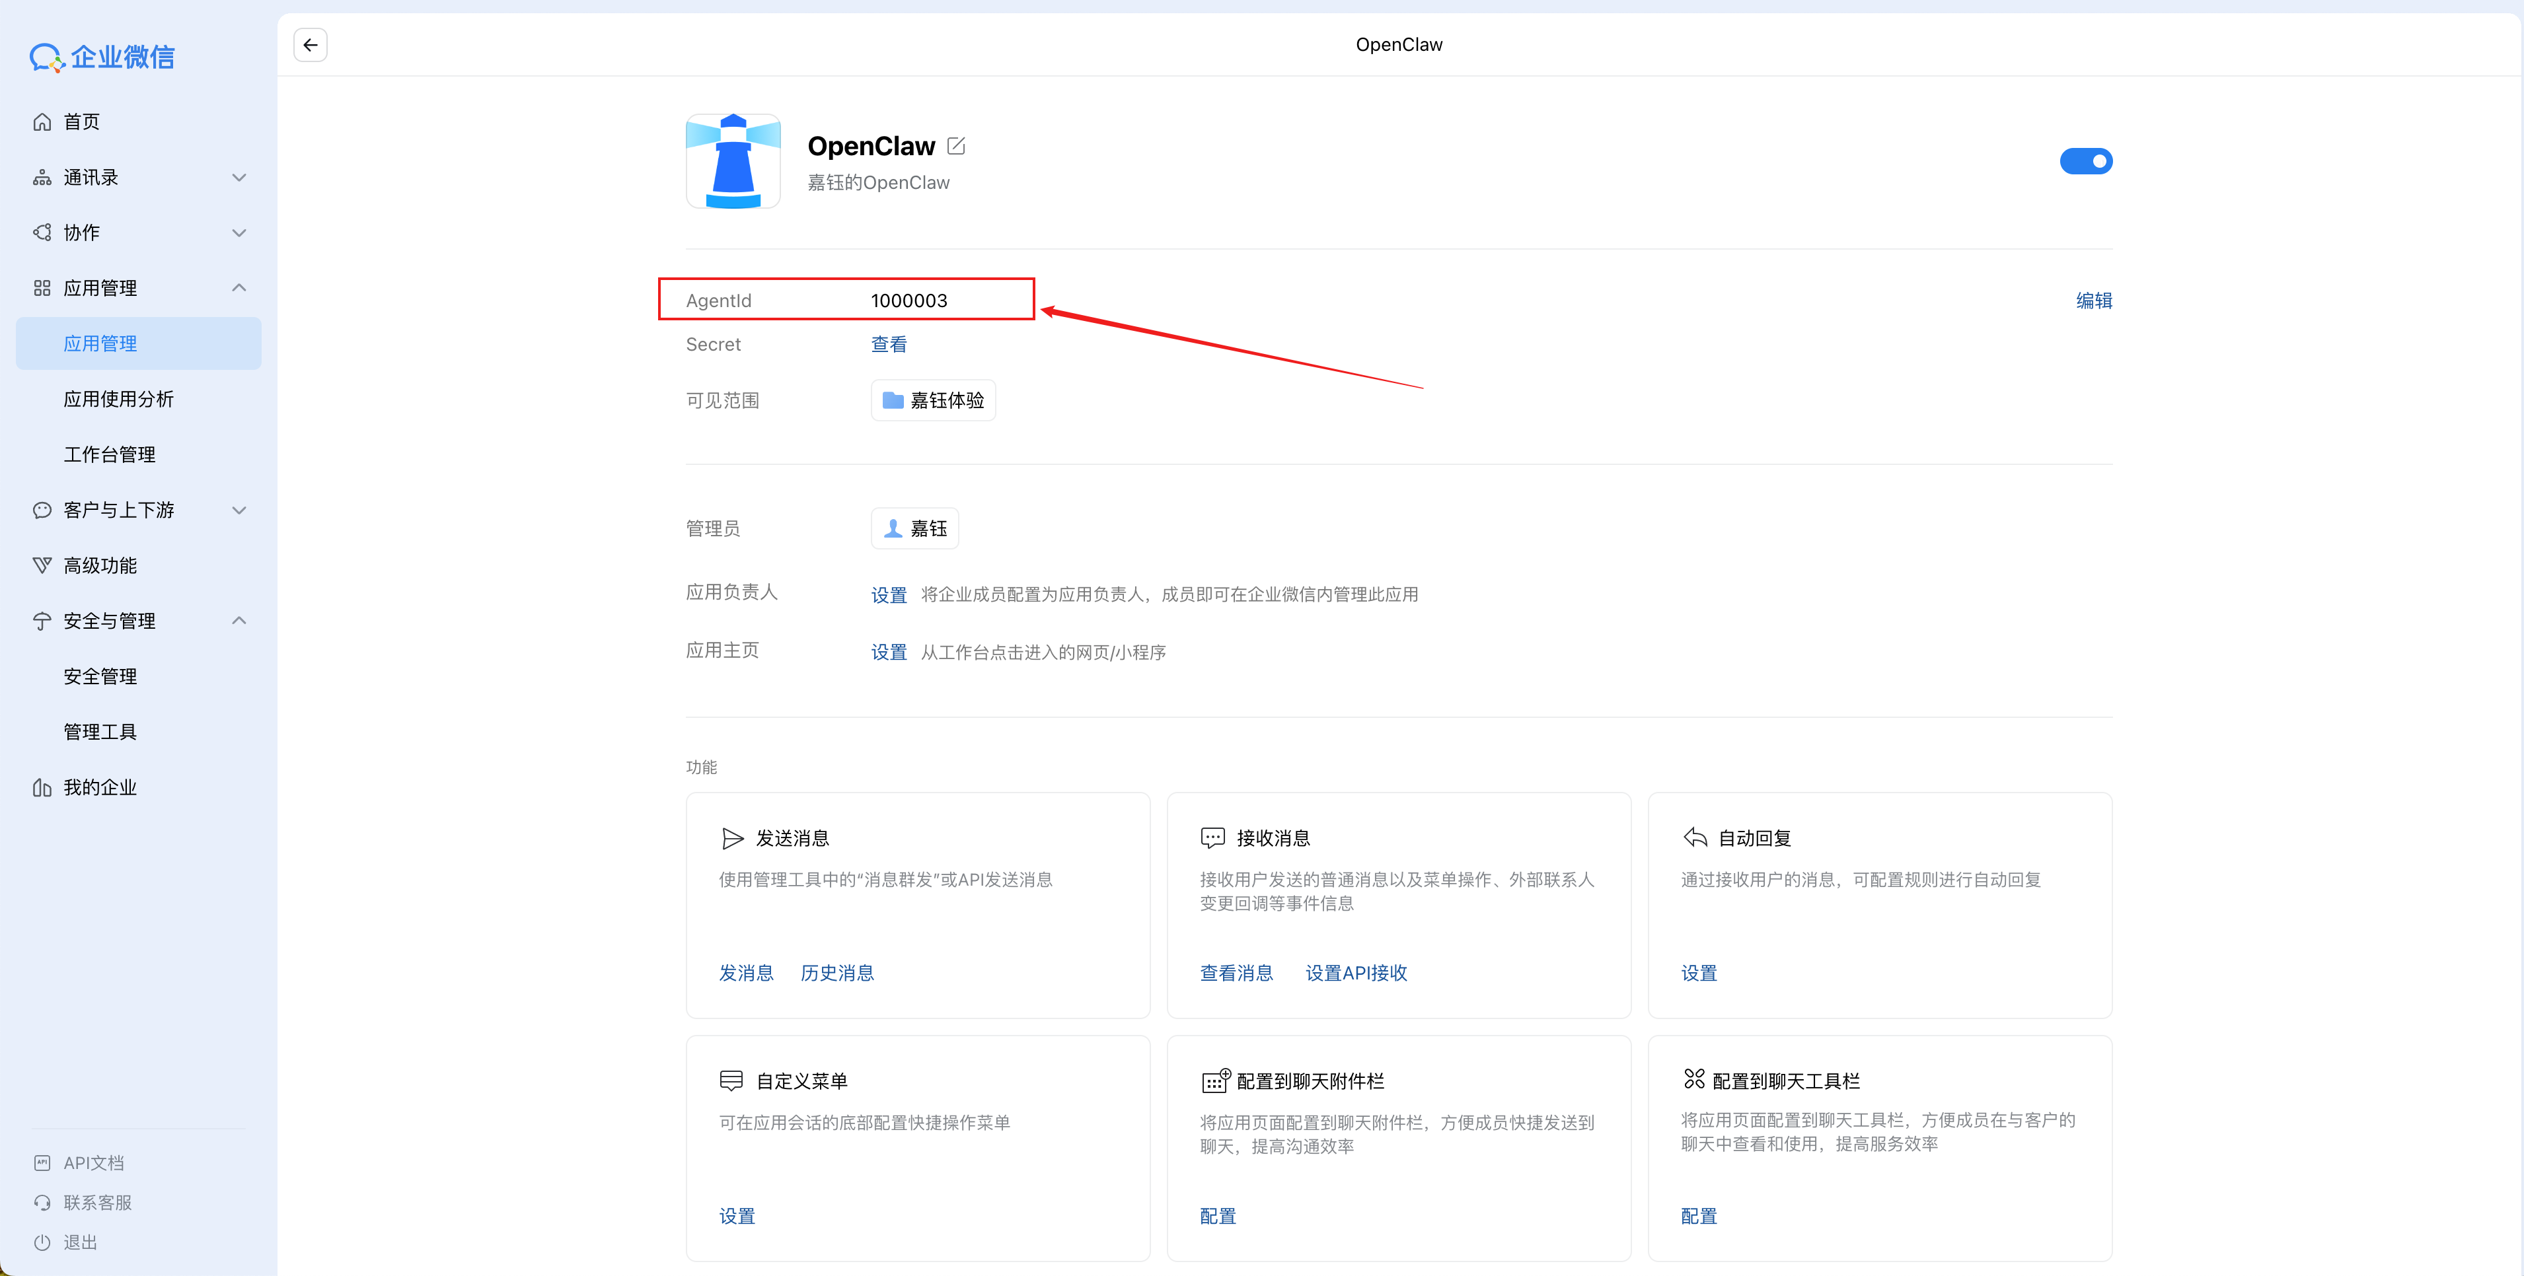This screenshot has height=1276, width=2524.
Task: Click the back arrow button
Action: pos(311,45)
